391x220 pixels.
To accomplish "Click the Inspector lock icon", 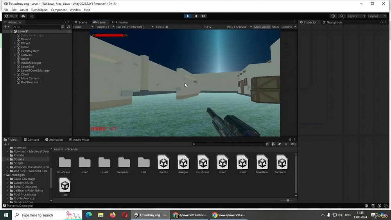I will 381,22.
